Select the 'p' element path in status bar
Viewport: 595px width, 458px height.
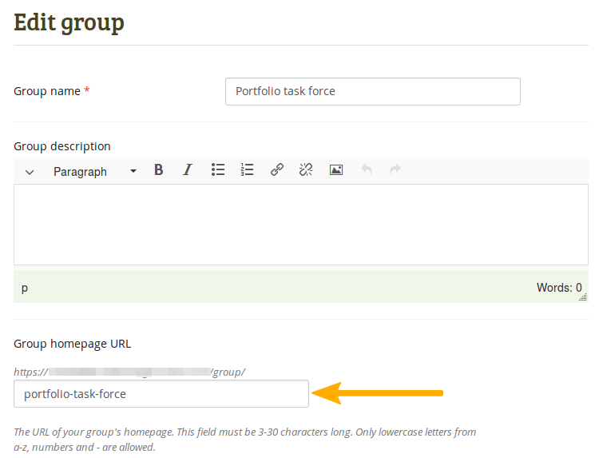[x=25, y=288]
